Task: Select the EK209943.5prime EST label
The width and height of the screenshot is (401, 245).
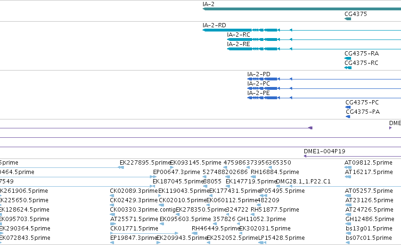Action: 182,238
